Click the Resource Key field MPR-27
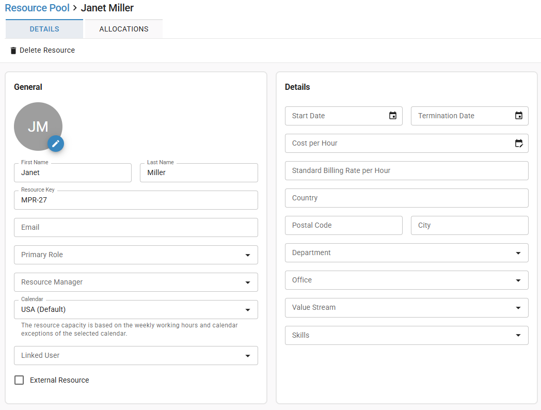Image resolution: width=541 pixels, height=410 pixels. 136,200
